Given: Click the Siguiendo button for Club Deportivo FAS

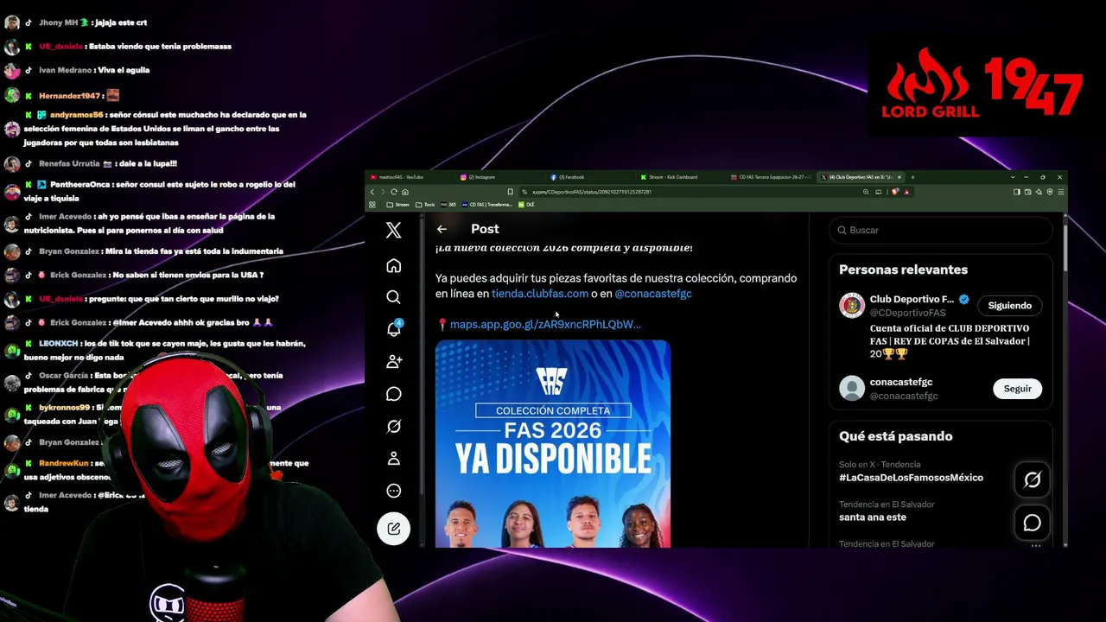Looking at the screenshot, I should click(x=1009, y=306).
